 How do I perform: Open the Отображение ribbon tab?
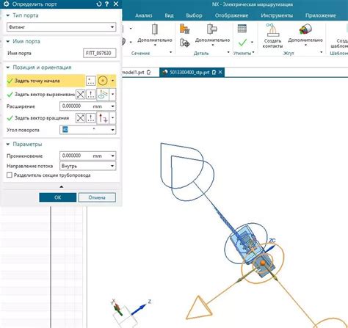(x=231, y=15)
